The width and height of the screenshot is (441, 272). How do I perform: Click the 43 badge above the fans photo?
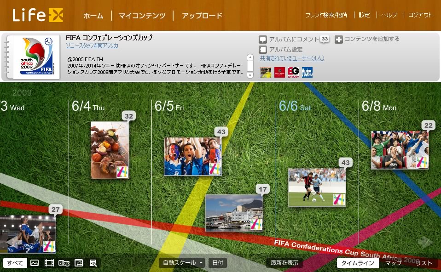(x=221, y=132)
